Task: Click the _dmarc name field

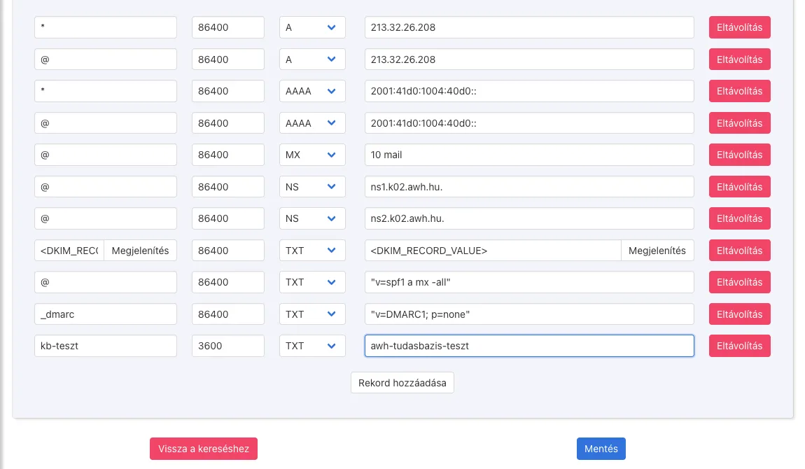Action: click(x=105, y=314)
